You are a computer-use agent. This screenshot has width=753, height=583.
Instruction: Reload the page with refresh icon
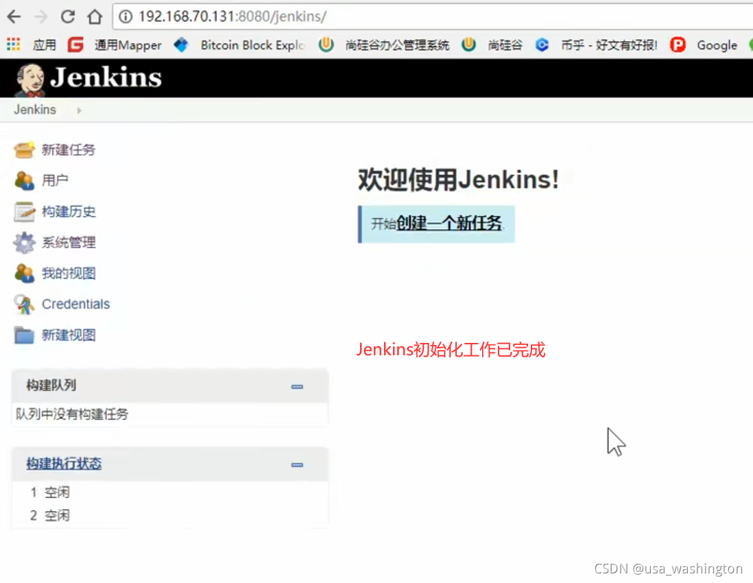pos(68,17)
